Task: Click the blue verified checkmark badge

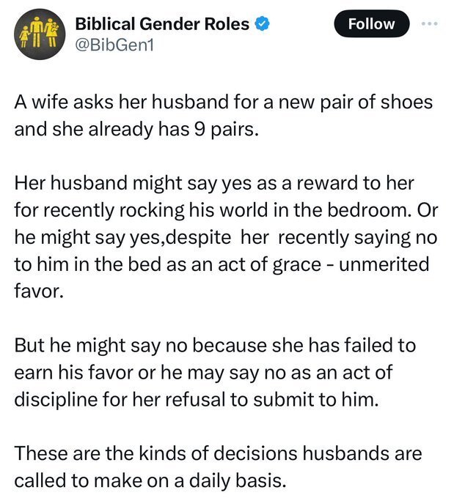Action: [263, 25]
